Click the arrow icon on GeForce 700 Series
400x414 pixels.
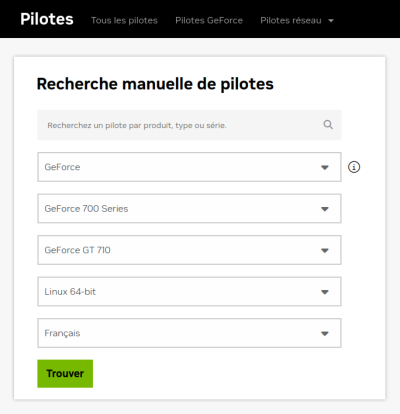tap(325, 209)
